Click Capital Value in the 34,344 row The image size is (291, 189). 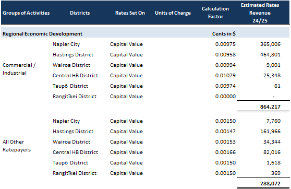126,142
